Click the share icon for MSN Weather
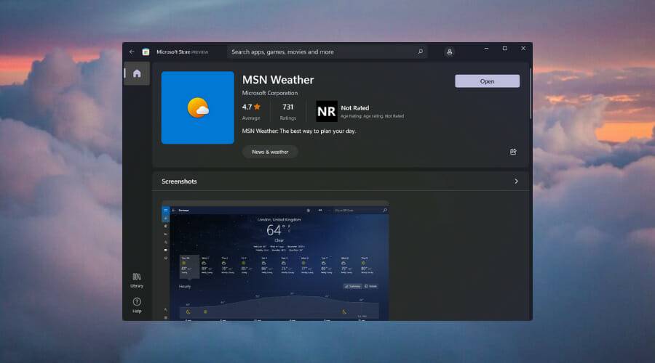655x363 pixels. (x=513, y=152)
